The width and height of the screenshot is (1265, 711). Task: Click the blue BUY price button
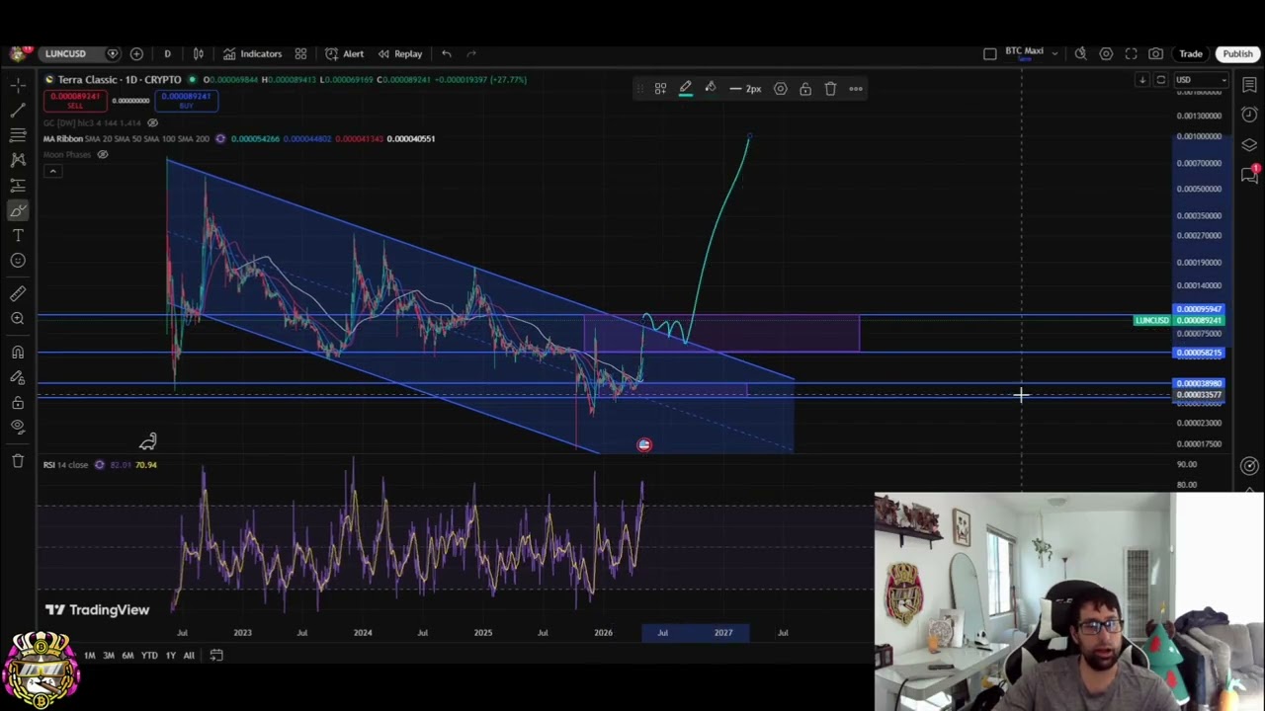tap(186, 101)
